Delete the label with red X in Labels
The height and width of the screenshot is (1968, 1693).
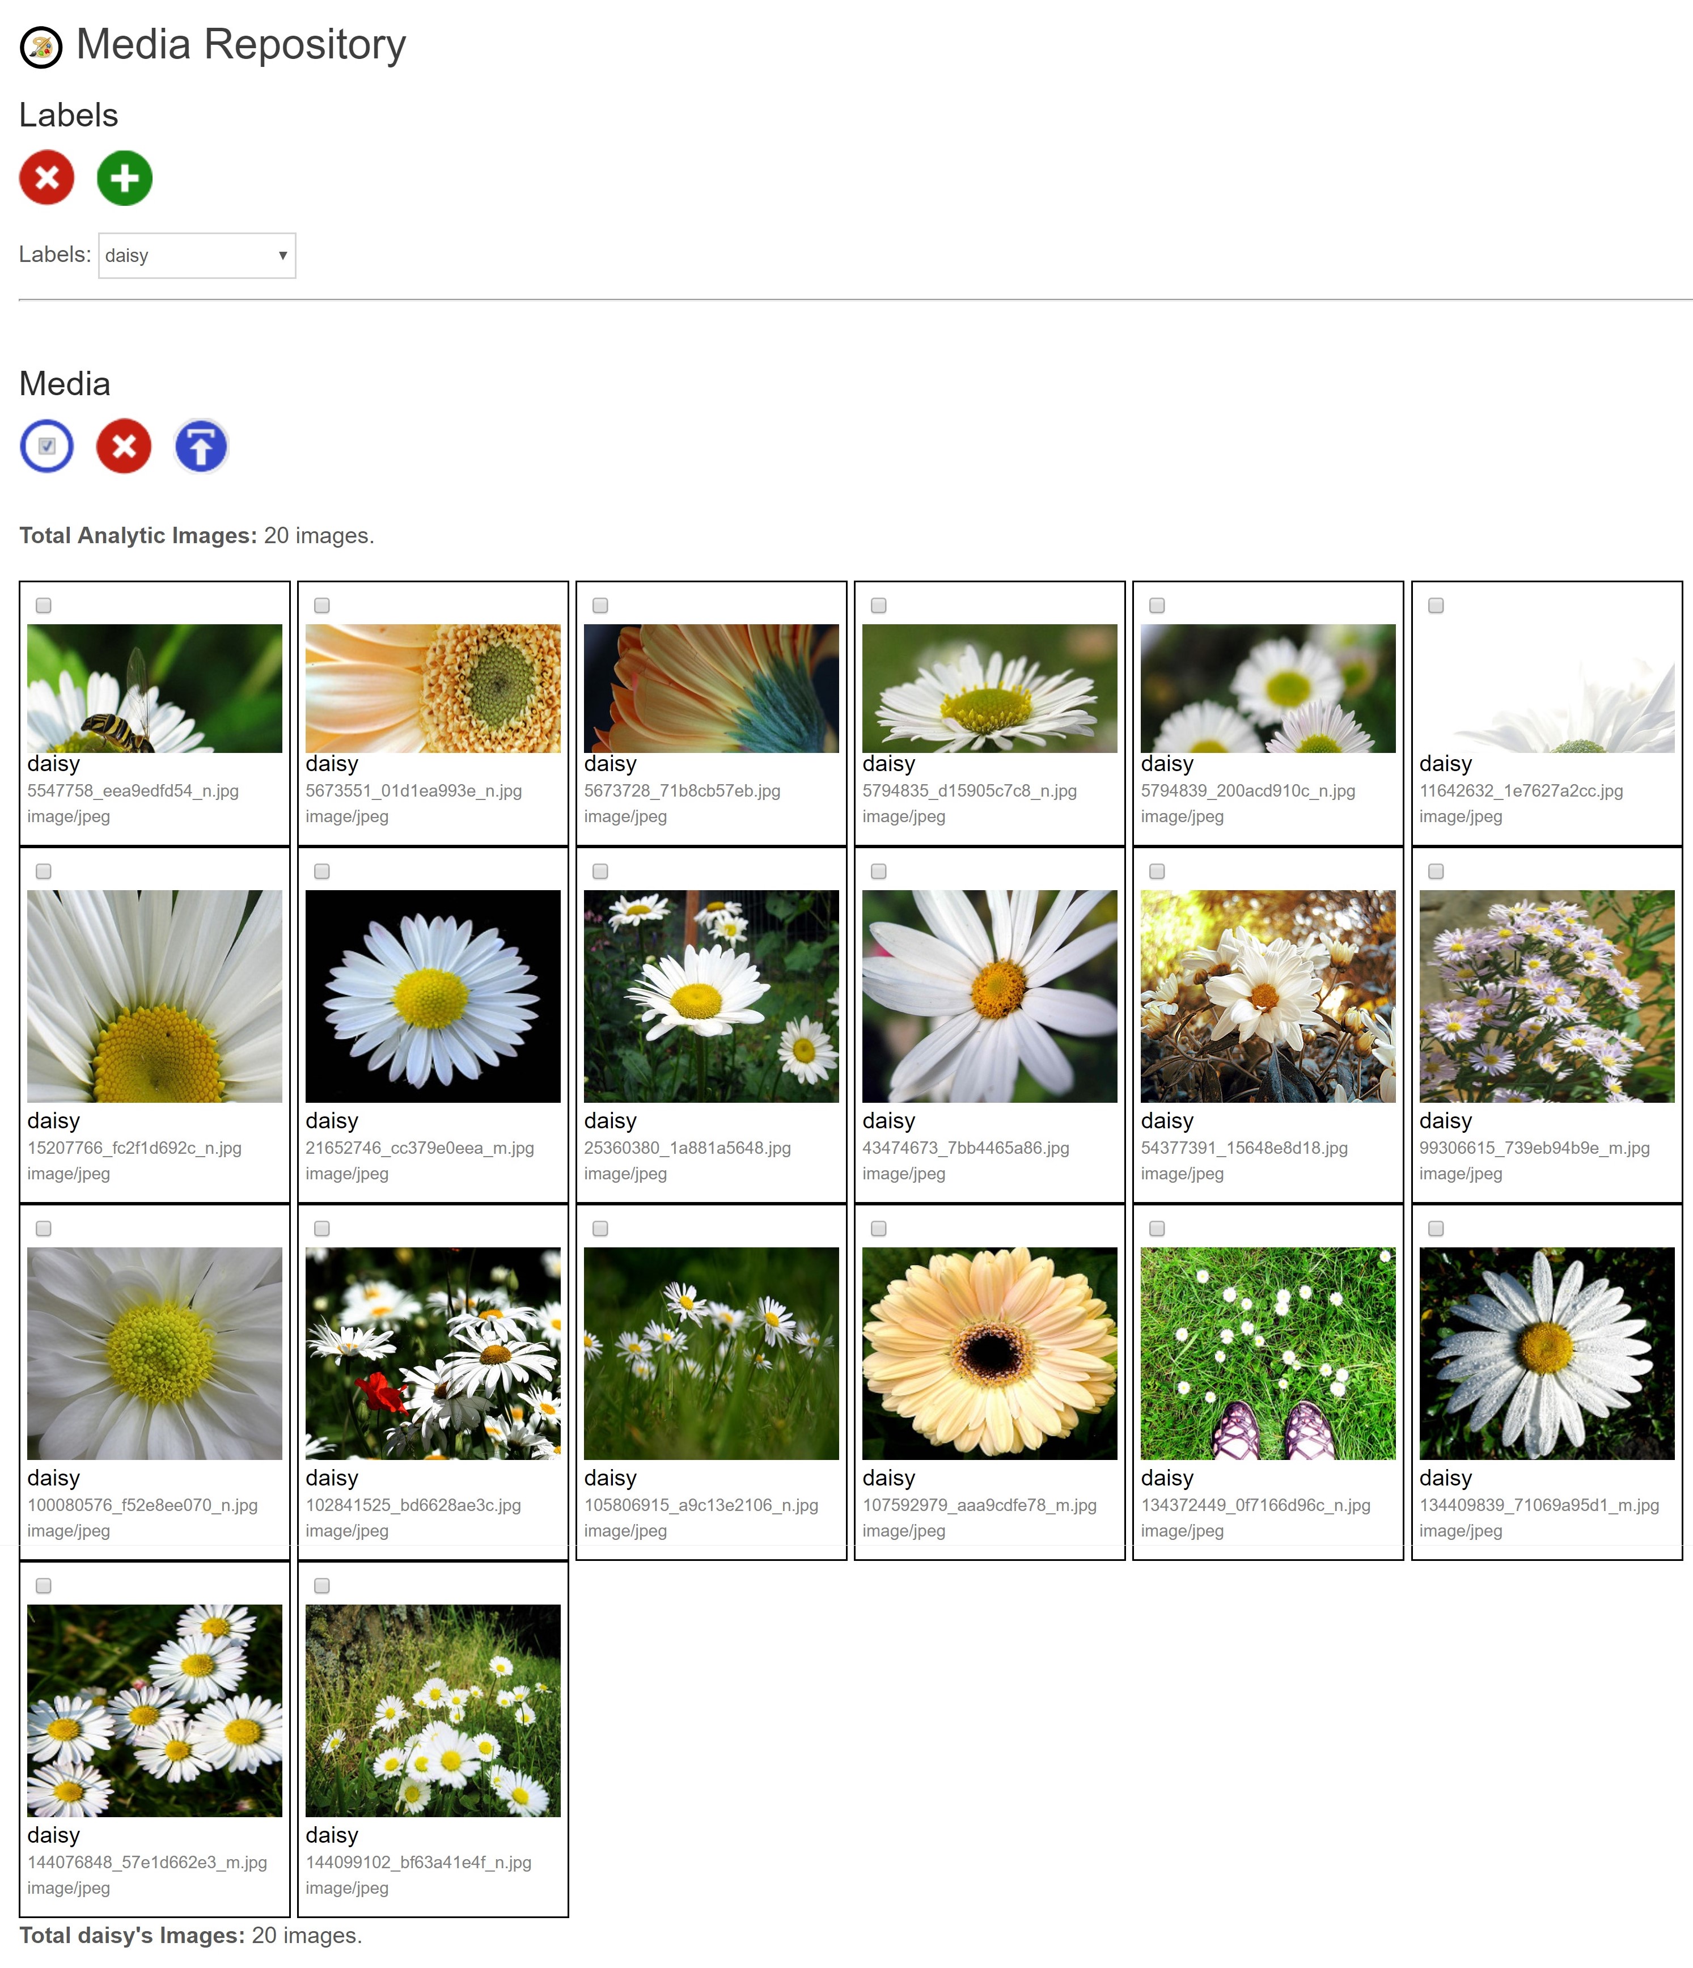46,177
